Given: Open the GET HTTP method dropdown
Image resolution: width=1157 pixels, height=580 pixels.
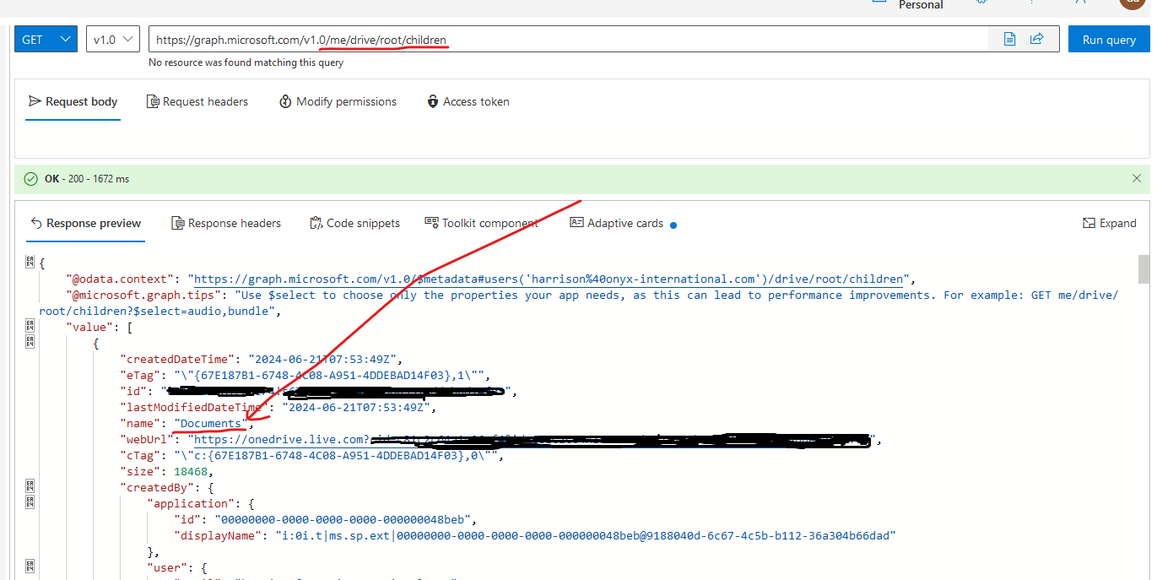Looking at the screenshot, I should 46,40.
